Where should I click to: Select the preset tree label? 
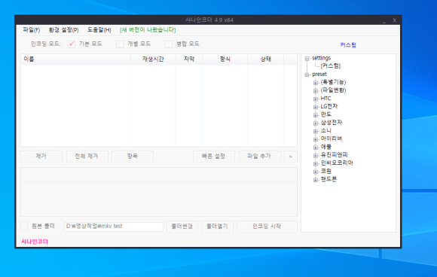click(319, 74)
